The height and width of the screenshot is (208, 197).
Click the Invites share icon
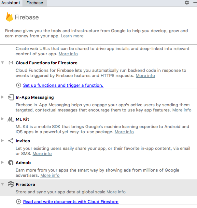[x=11, y=141]
